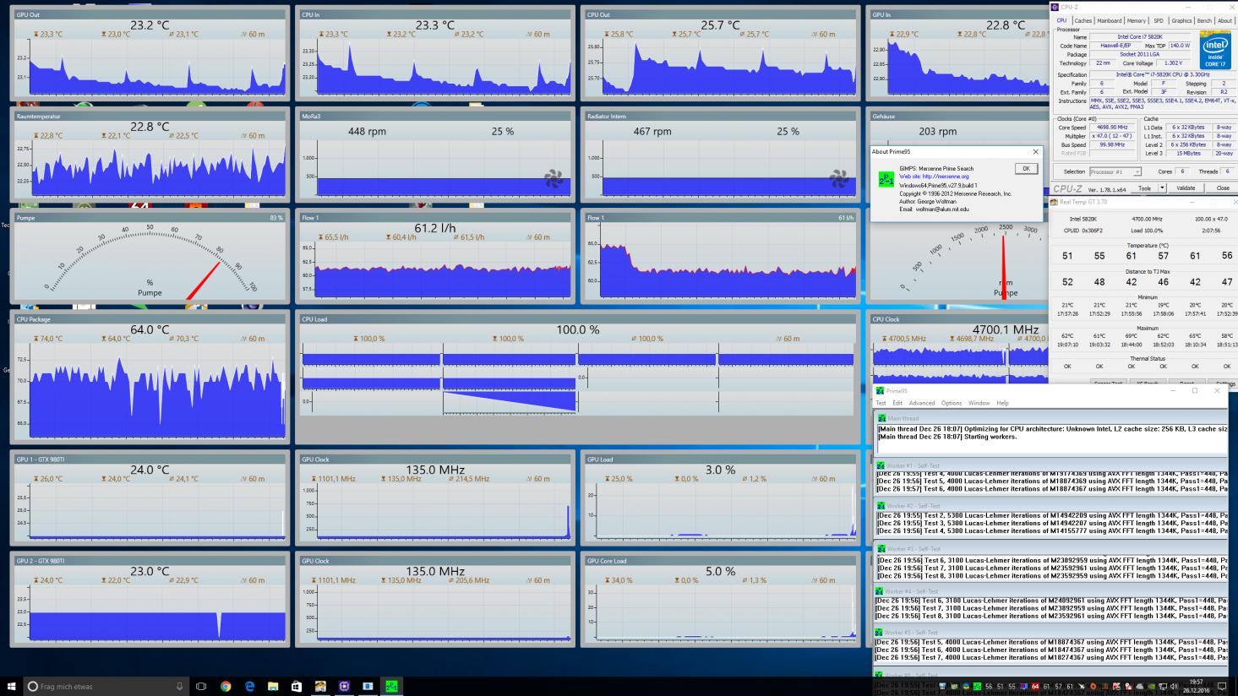Click the CPU Load 100.0 % value

[577, 329]
